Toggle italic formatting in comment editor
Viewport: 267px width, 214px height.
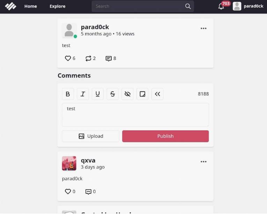click(x=83, y=94)
